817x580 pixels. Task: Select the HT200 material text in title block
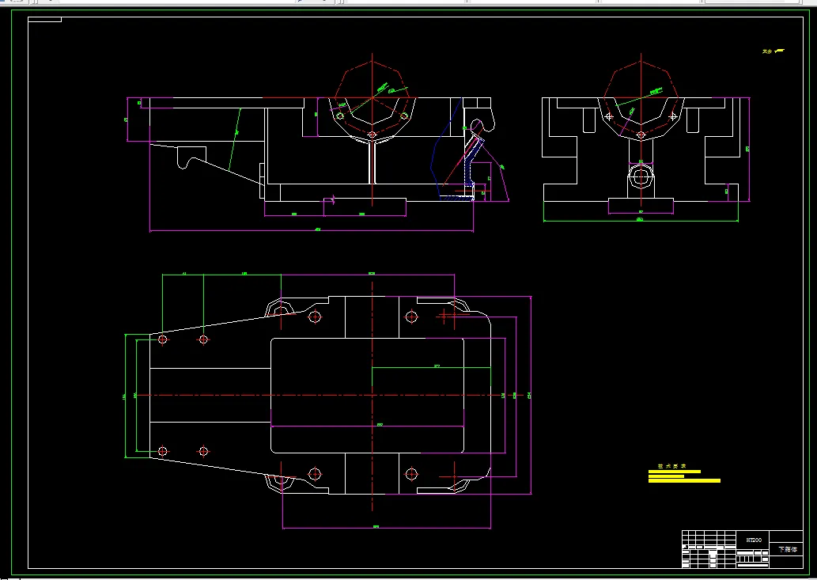[x=754, y=540]
